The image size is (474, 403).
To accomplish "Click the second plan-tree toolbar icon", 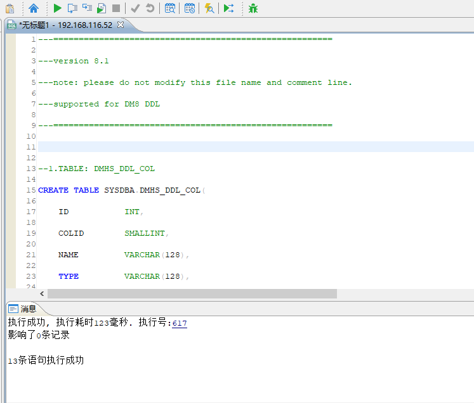I will pos(87,8).
